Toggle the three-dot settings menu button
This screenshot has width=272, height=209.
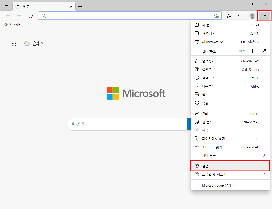[x=264, y=16]
